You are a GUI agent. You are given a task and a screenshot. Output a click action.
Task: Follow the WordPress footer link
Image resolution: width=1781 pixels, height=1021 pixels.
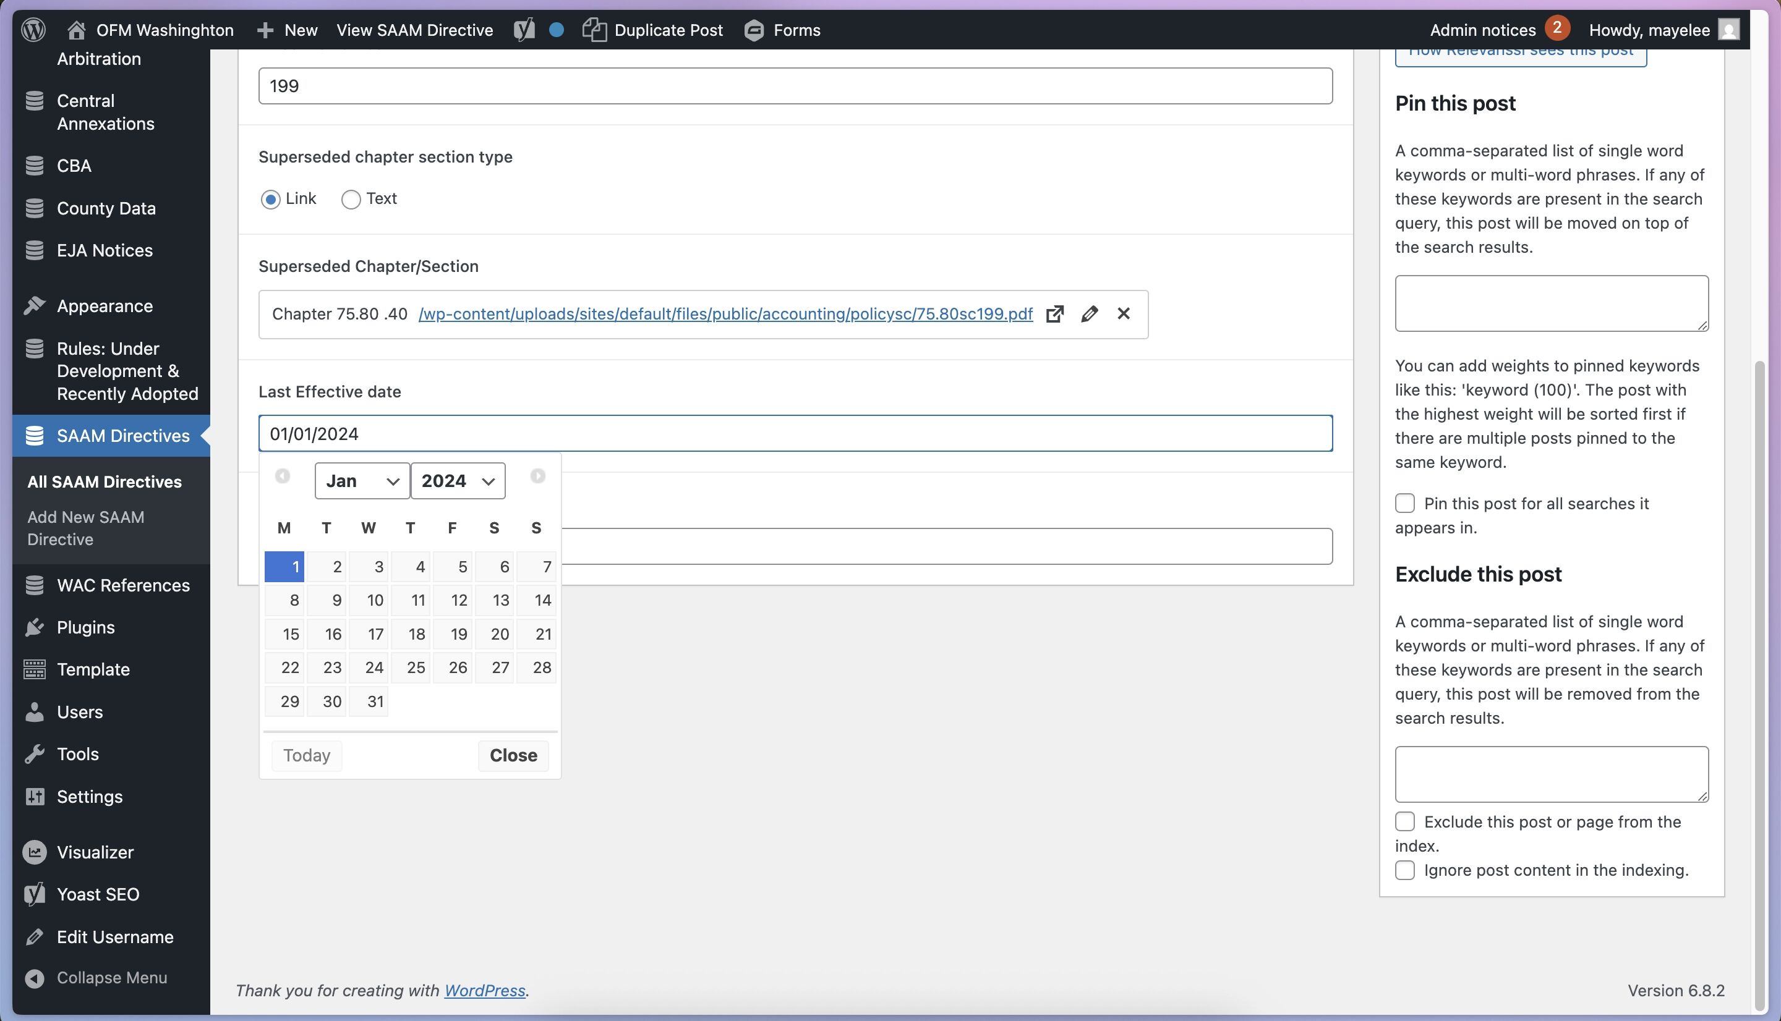click(484, 990)
